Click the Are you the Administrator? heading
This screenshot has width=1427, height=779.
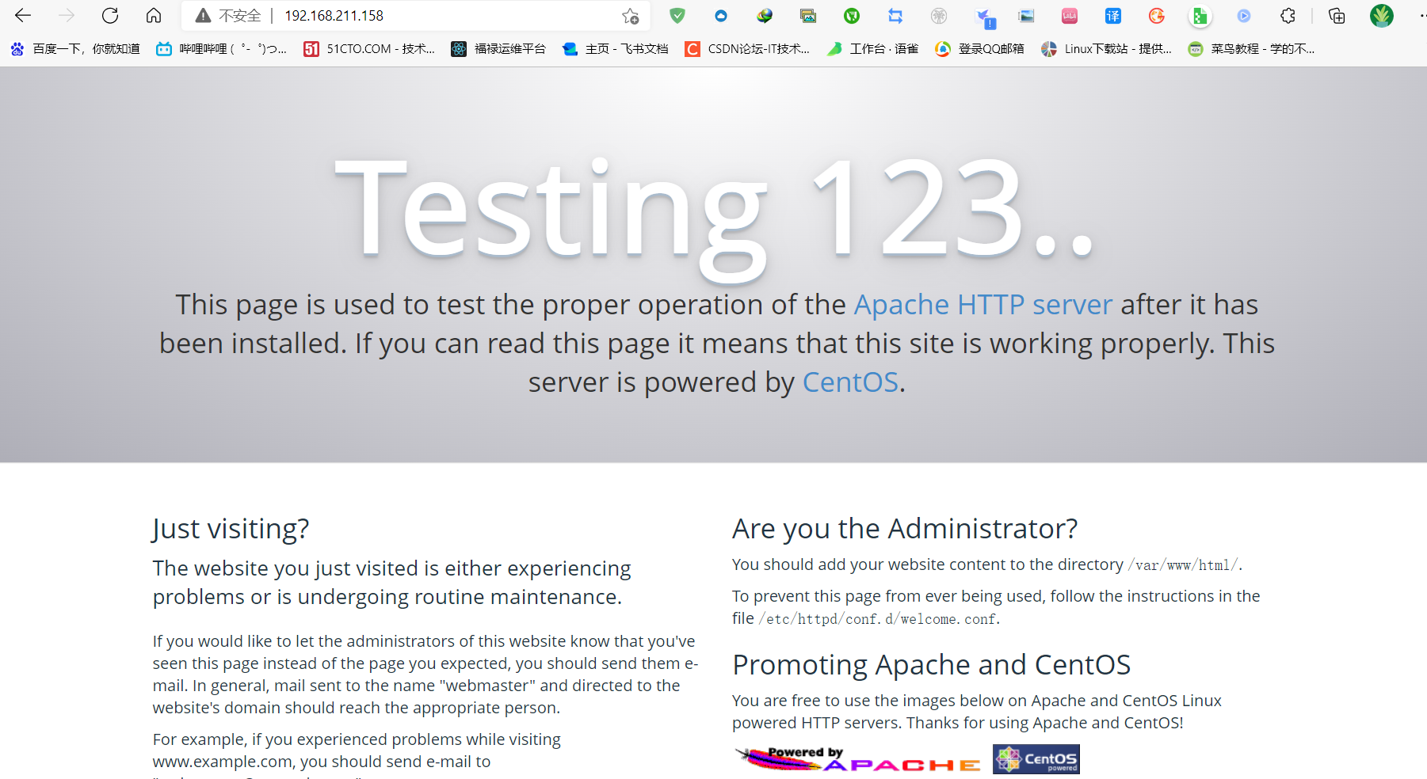[905, 528]
